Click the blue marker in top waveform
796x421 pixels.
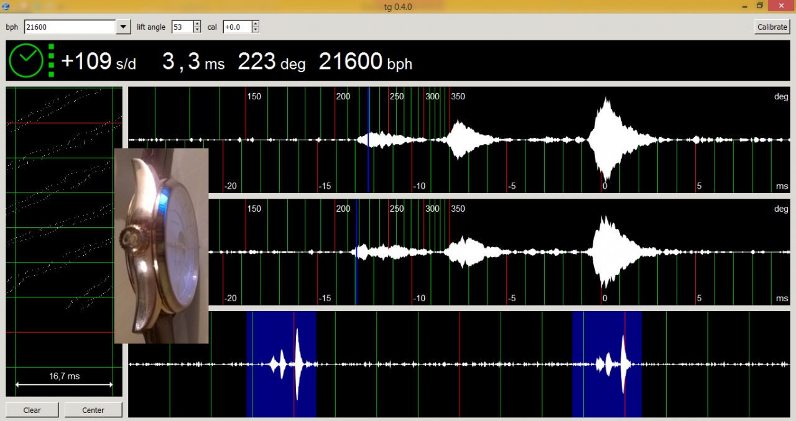(368, 140)
